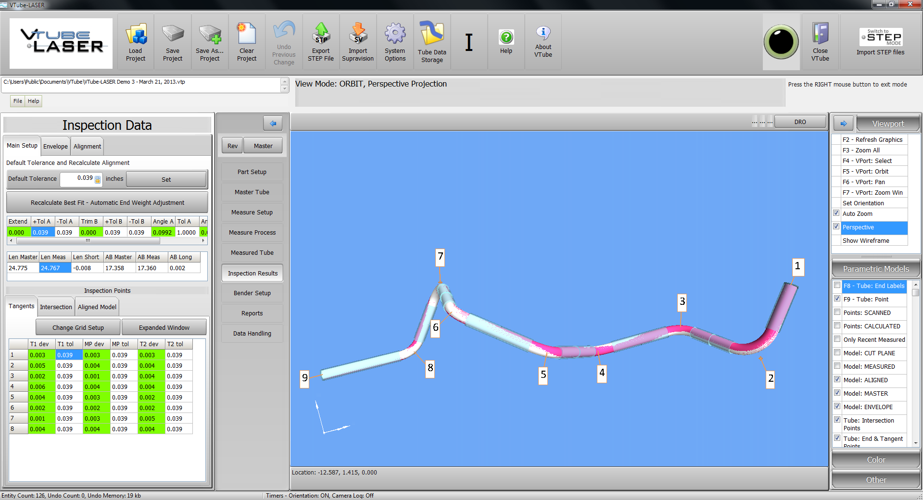Viewport: 923px width, 500px height.
Task: Switch to the Envelope tab
Action: click(55, 147)
